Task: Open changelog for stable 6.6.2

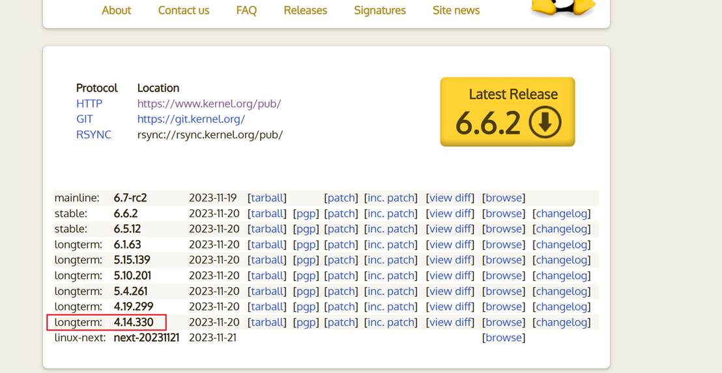Action: 562,213
